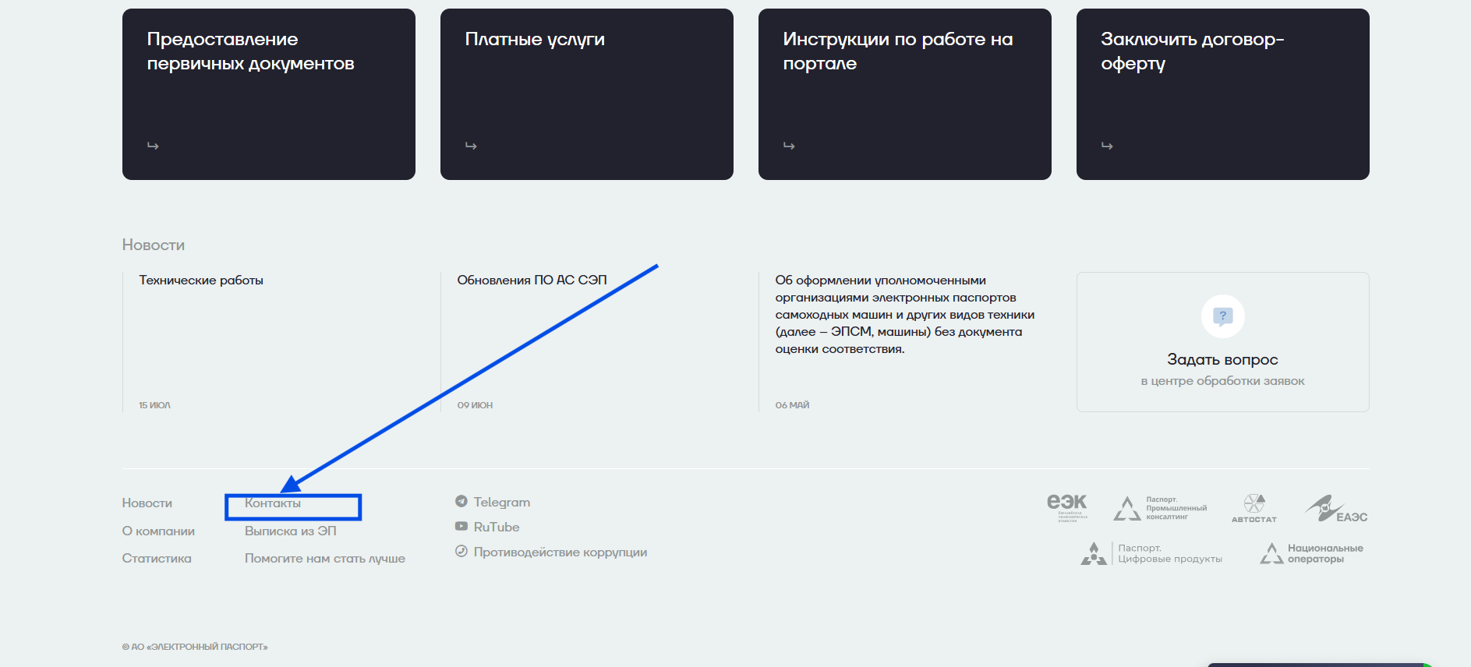Open the Выписка из ЭП link
The width and height of the screenshot is (1471, 667).
[x=290, y=531]
